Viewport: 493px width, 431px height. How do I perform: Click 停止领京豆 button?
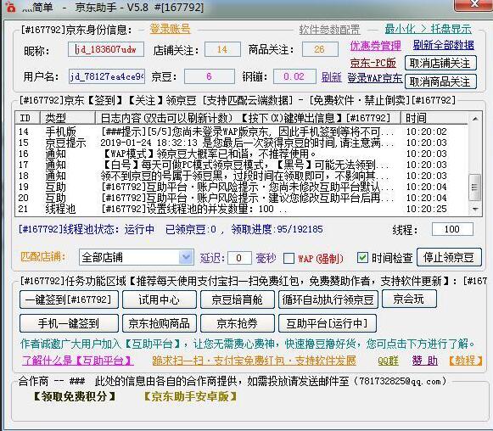pyautogui.click(x=449, y=257)
